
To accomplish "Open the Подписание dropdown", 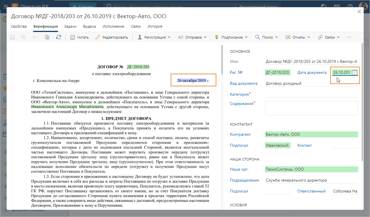I will [x=231, y=37].
